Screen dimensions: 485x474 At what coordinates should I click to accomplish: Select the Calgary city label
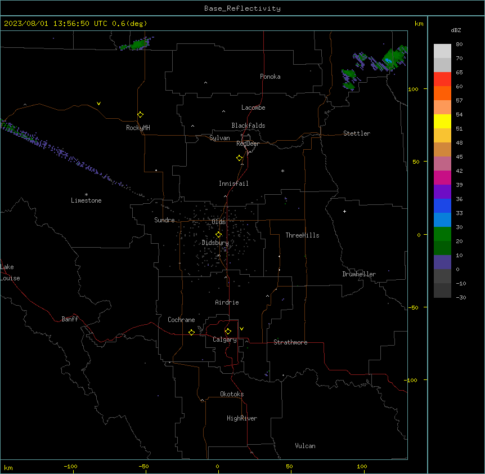coord(224,339)
